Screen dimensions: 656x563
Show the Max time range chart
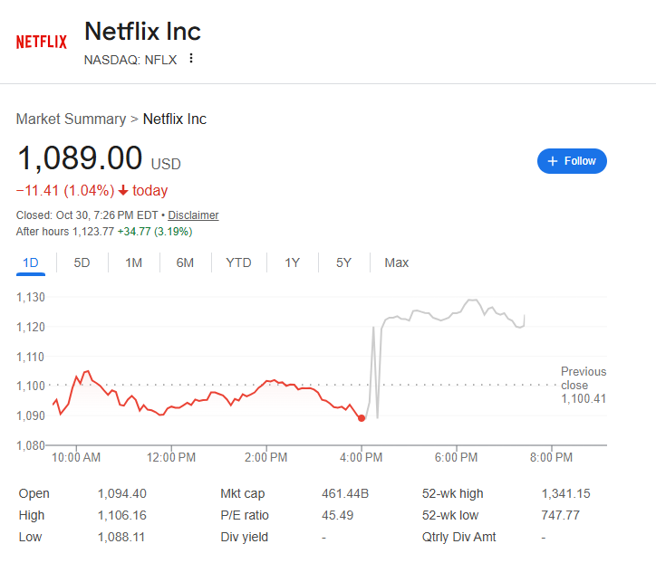(396, 262)
